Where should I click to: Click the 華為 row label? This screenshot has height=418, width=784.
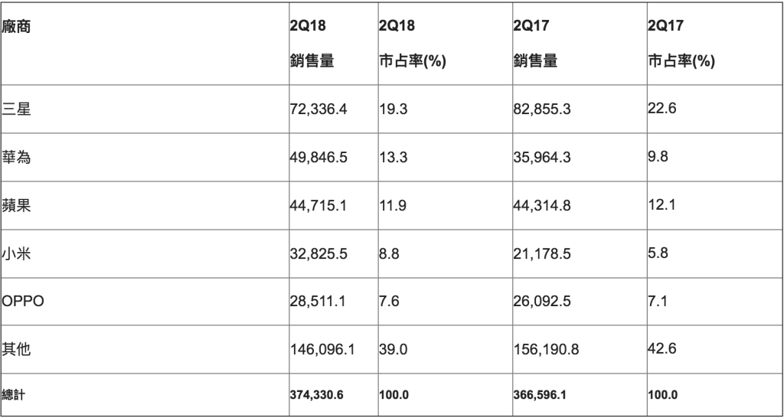pyautogui.click(x=17, y=158)
